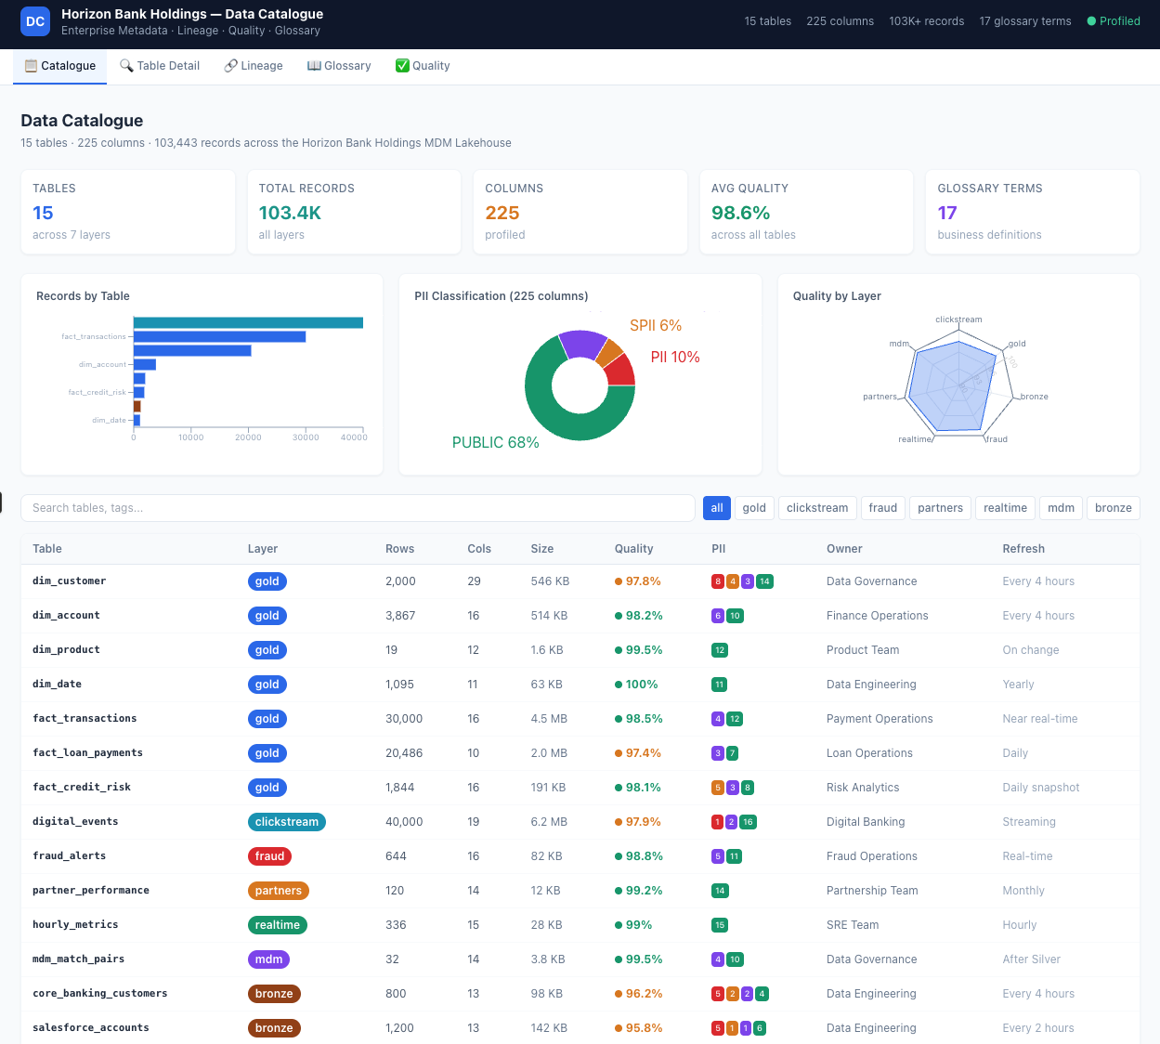
Task: Click the green Profiled status dot
Action: click(x=1091, y=21)
